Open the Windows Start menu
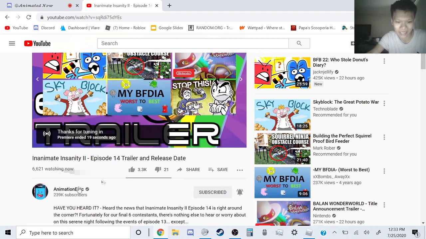426x239 pixels. coord(8,233)
